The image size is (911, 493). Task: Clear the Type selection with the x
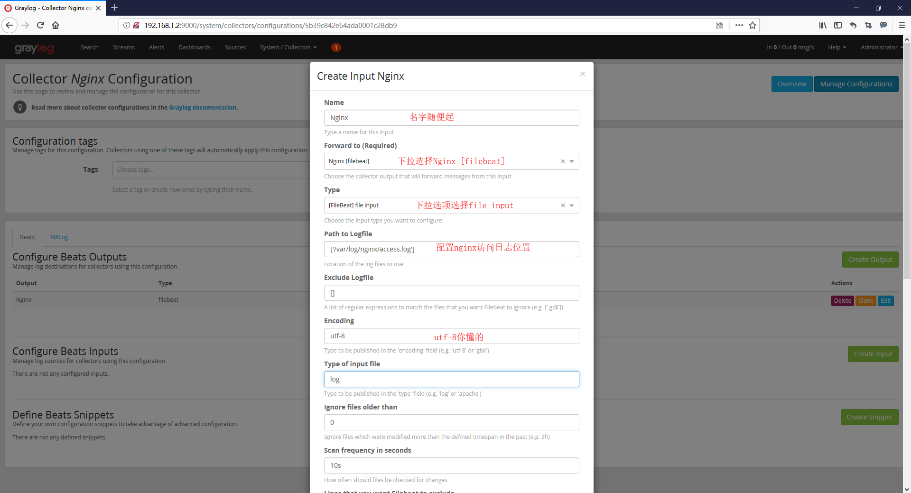pyautogui.click(x=563, y=205)
